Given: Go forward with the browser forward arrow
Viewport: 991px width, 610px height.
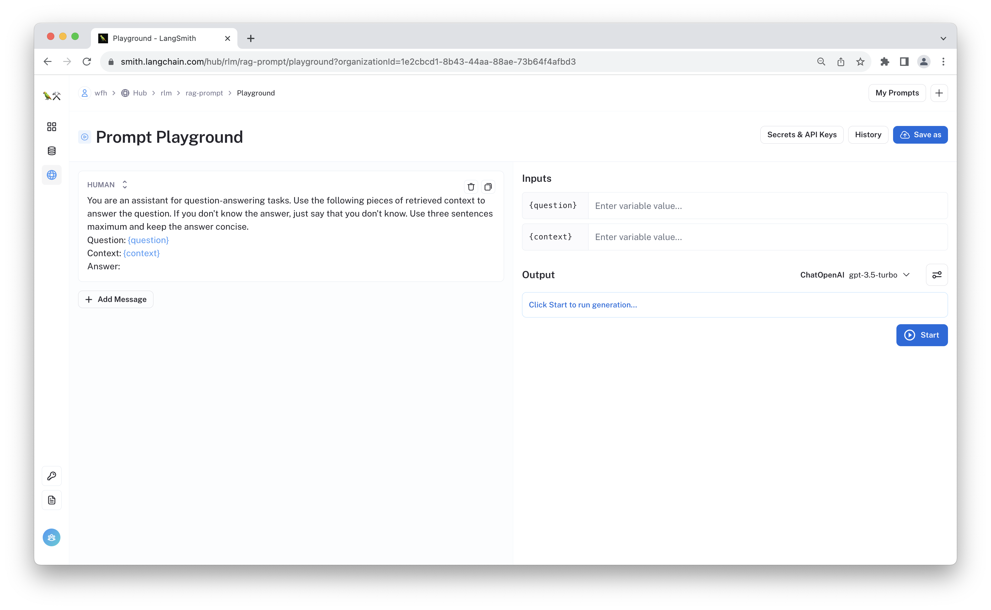Looking at the screenshot, I should tap(67, 61).
